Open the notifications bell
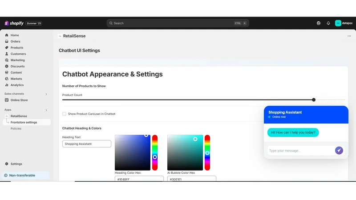This screenshot has height=200, width=356. point(328,23)
